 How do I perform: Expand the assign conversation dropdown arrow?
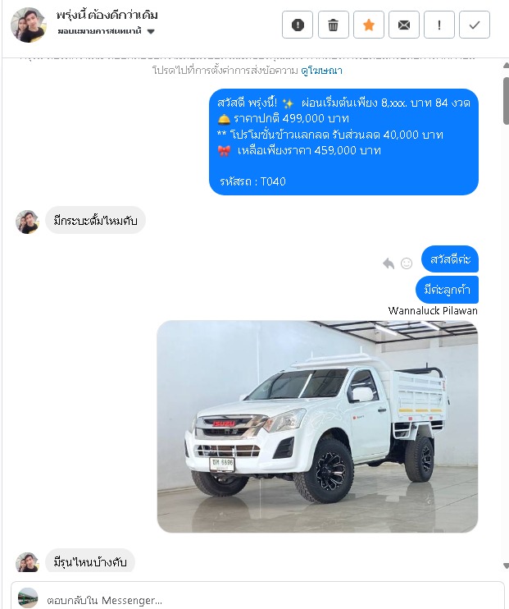(151, 31)
